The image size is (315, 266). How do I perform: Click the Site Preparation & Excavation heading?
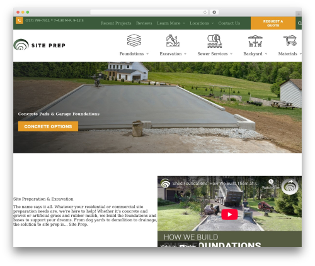pos(43,199)
